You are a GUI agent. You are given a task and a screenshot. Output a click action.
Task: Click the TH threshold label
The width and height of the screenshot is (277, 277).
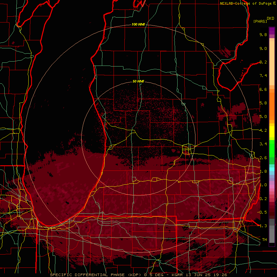264,240
